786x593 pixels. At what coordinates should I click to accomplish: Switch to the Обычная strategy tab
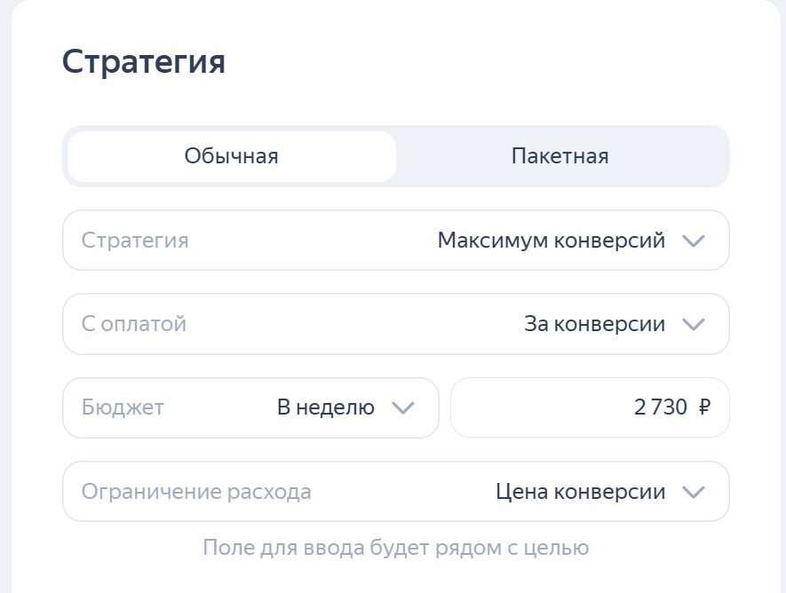tap(231, 156)
